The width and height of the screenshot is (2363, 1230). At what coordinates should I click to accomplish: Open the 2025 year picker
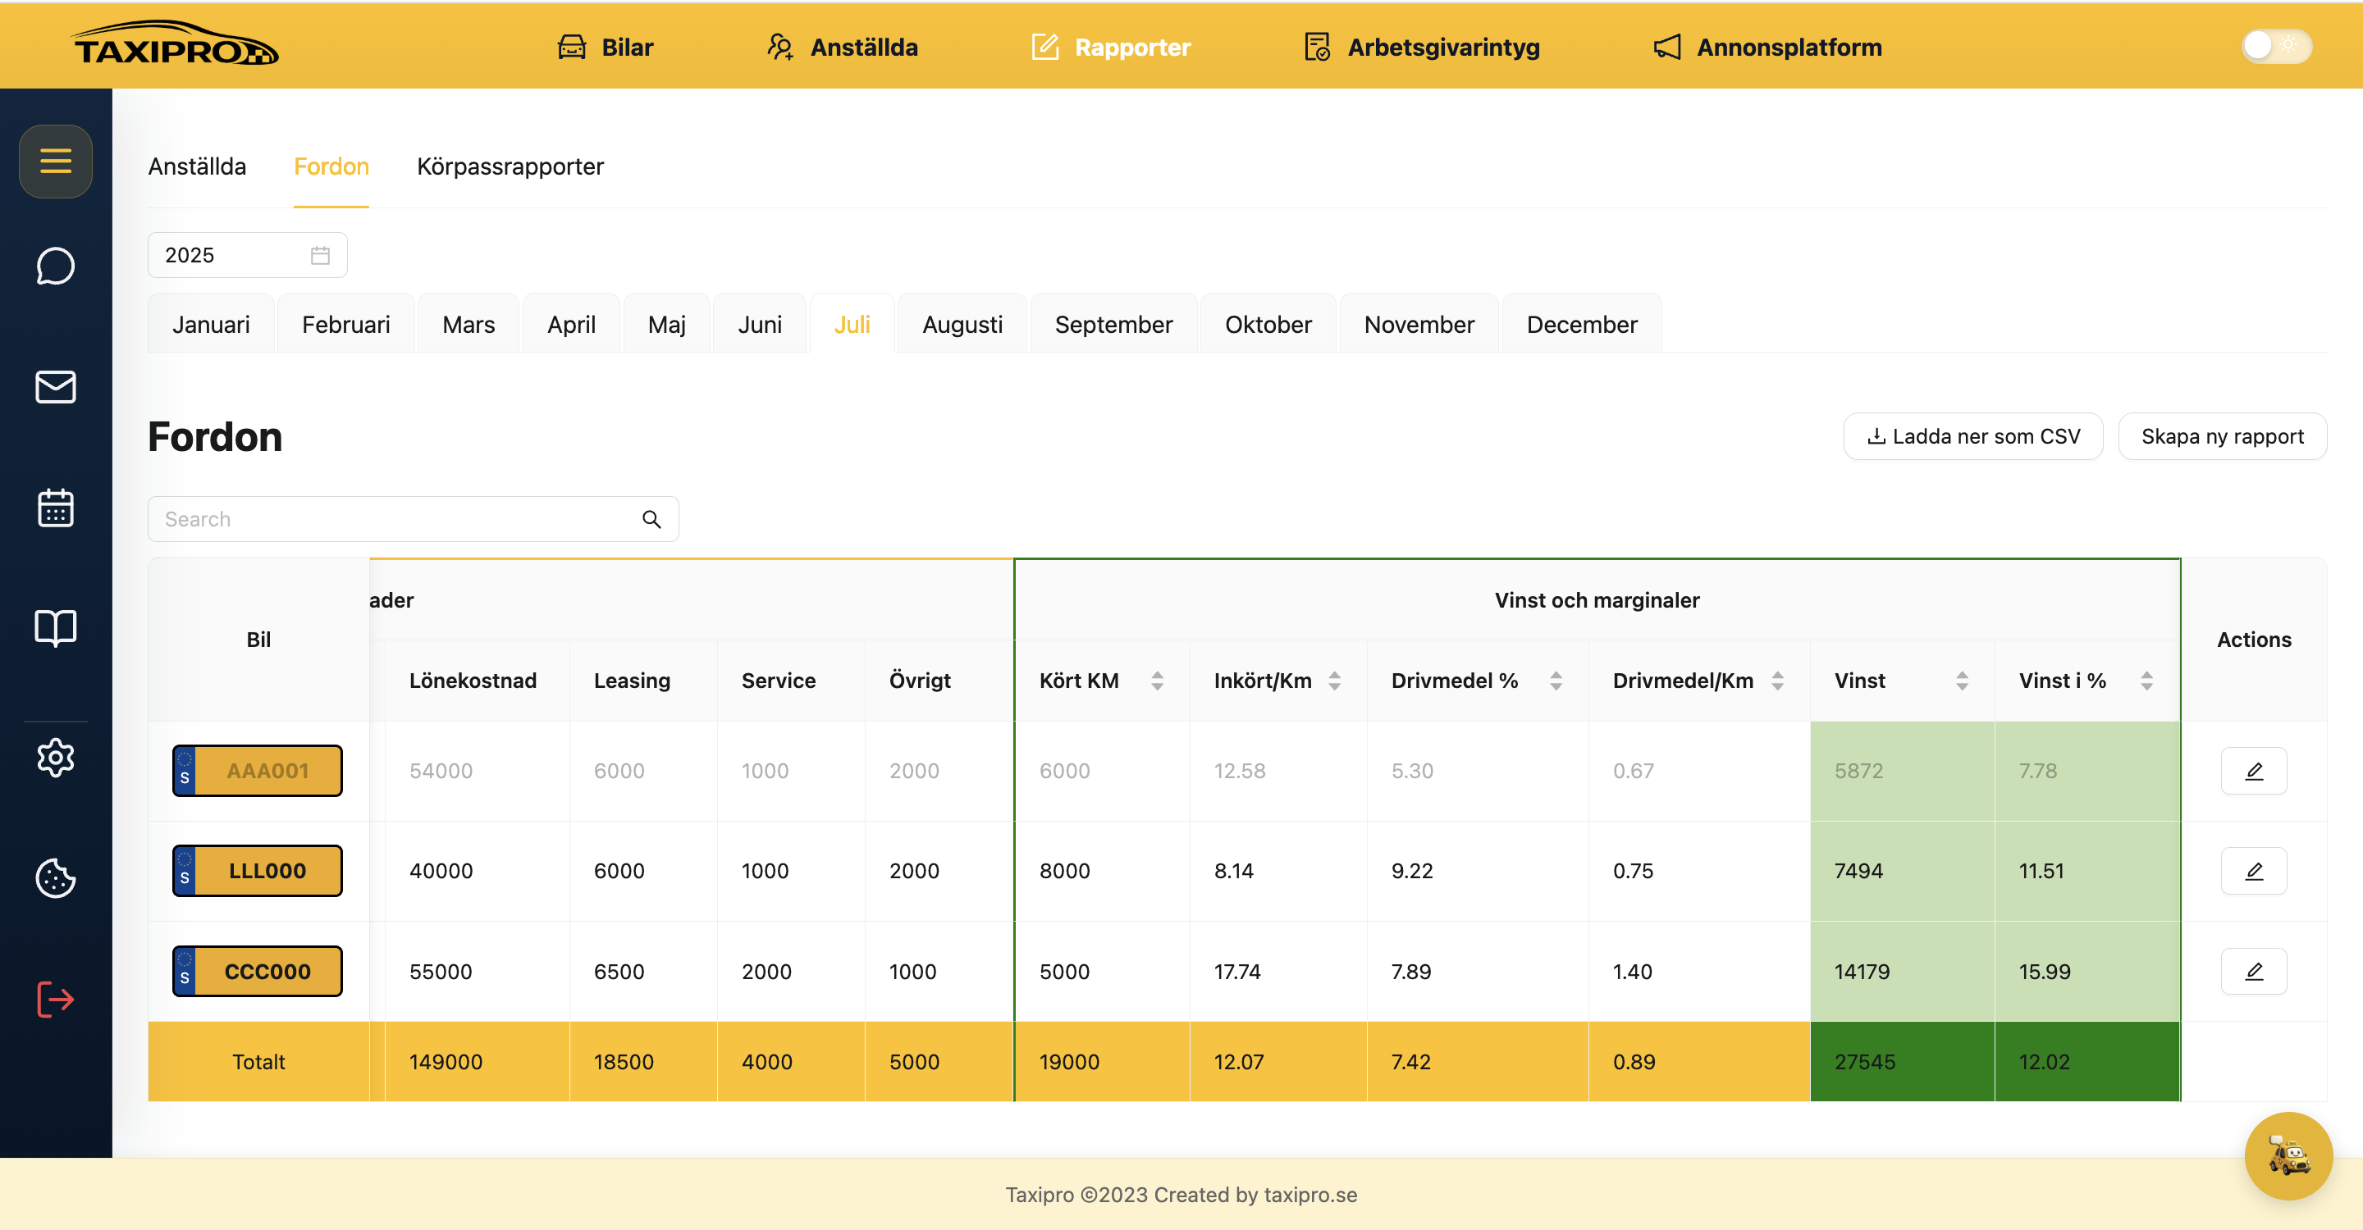pyautogui.click(x=247, y=255)
